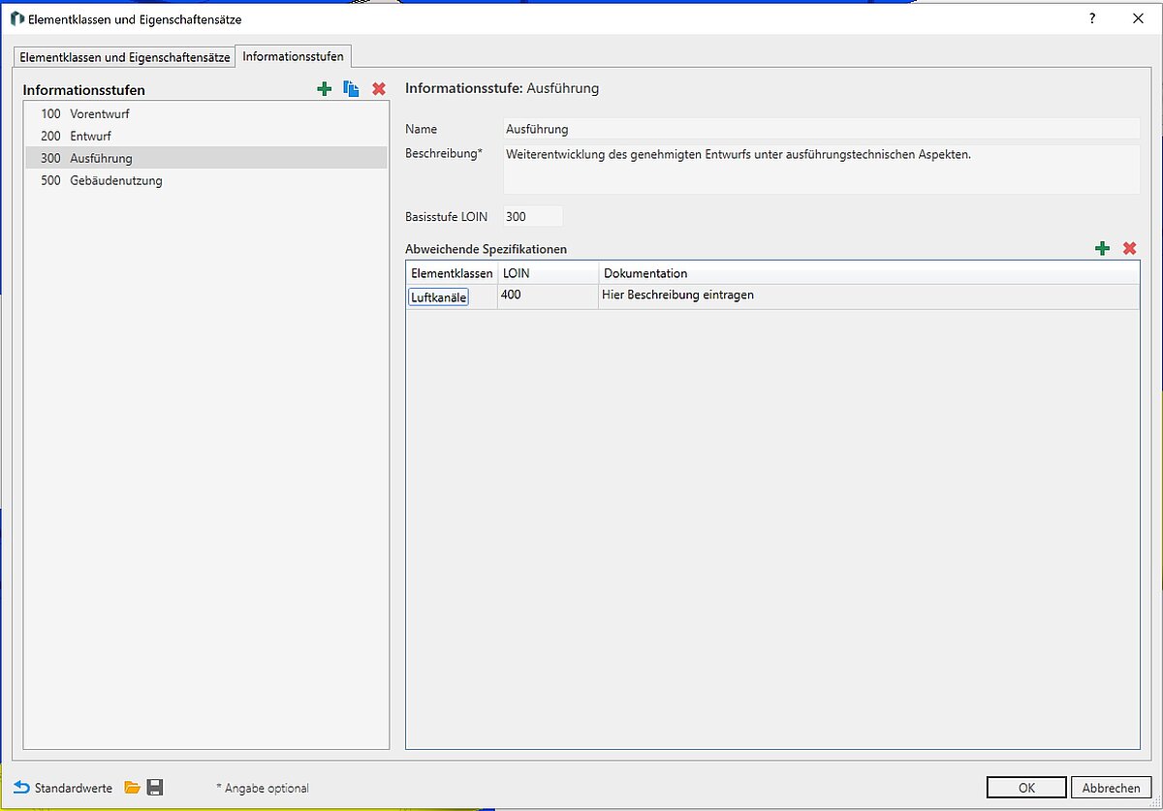The height and width of the screenshot is (811, 1163).
Task: Confirm the dialog with OK
Action: pyautogui.click(x=1026, y=788)
